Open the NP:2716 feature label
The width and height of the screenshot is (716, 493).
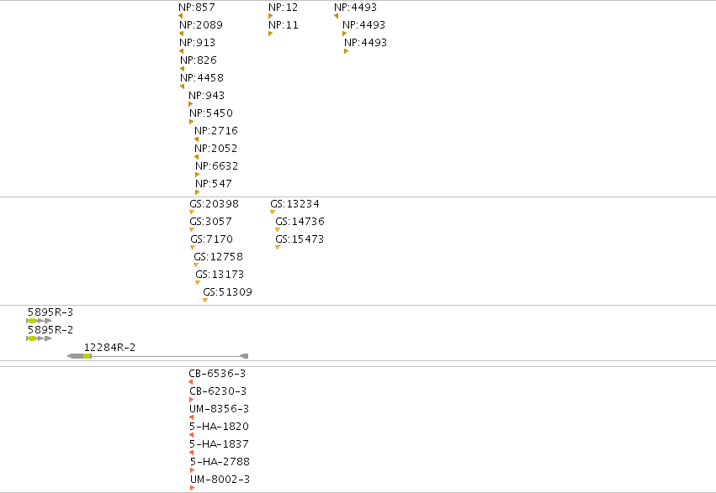[216, 131]
